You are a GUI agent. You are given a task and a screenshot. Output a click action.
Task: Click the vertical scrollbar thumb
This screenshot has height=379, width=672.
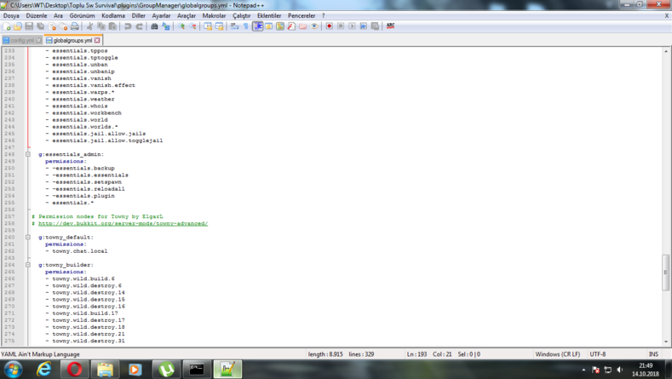pos(665,273)
